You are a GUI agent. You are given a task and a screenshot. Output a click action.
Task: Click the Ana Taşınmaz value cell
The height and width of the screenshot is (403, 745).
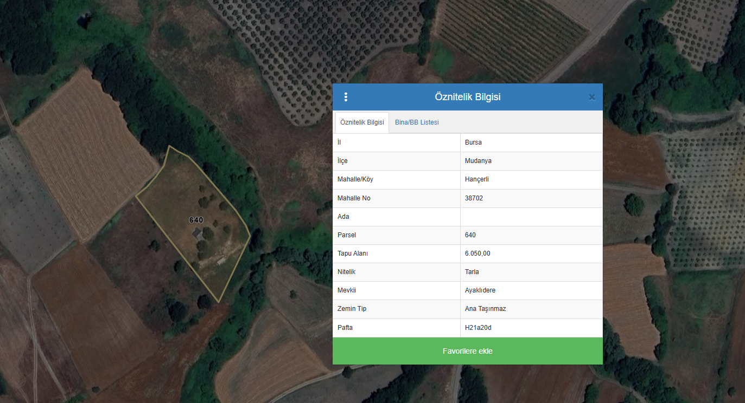[x=531, y=309]
